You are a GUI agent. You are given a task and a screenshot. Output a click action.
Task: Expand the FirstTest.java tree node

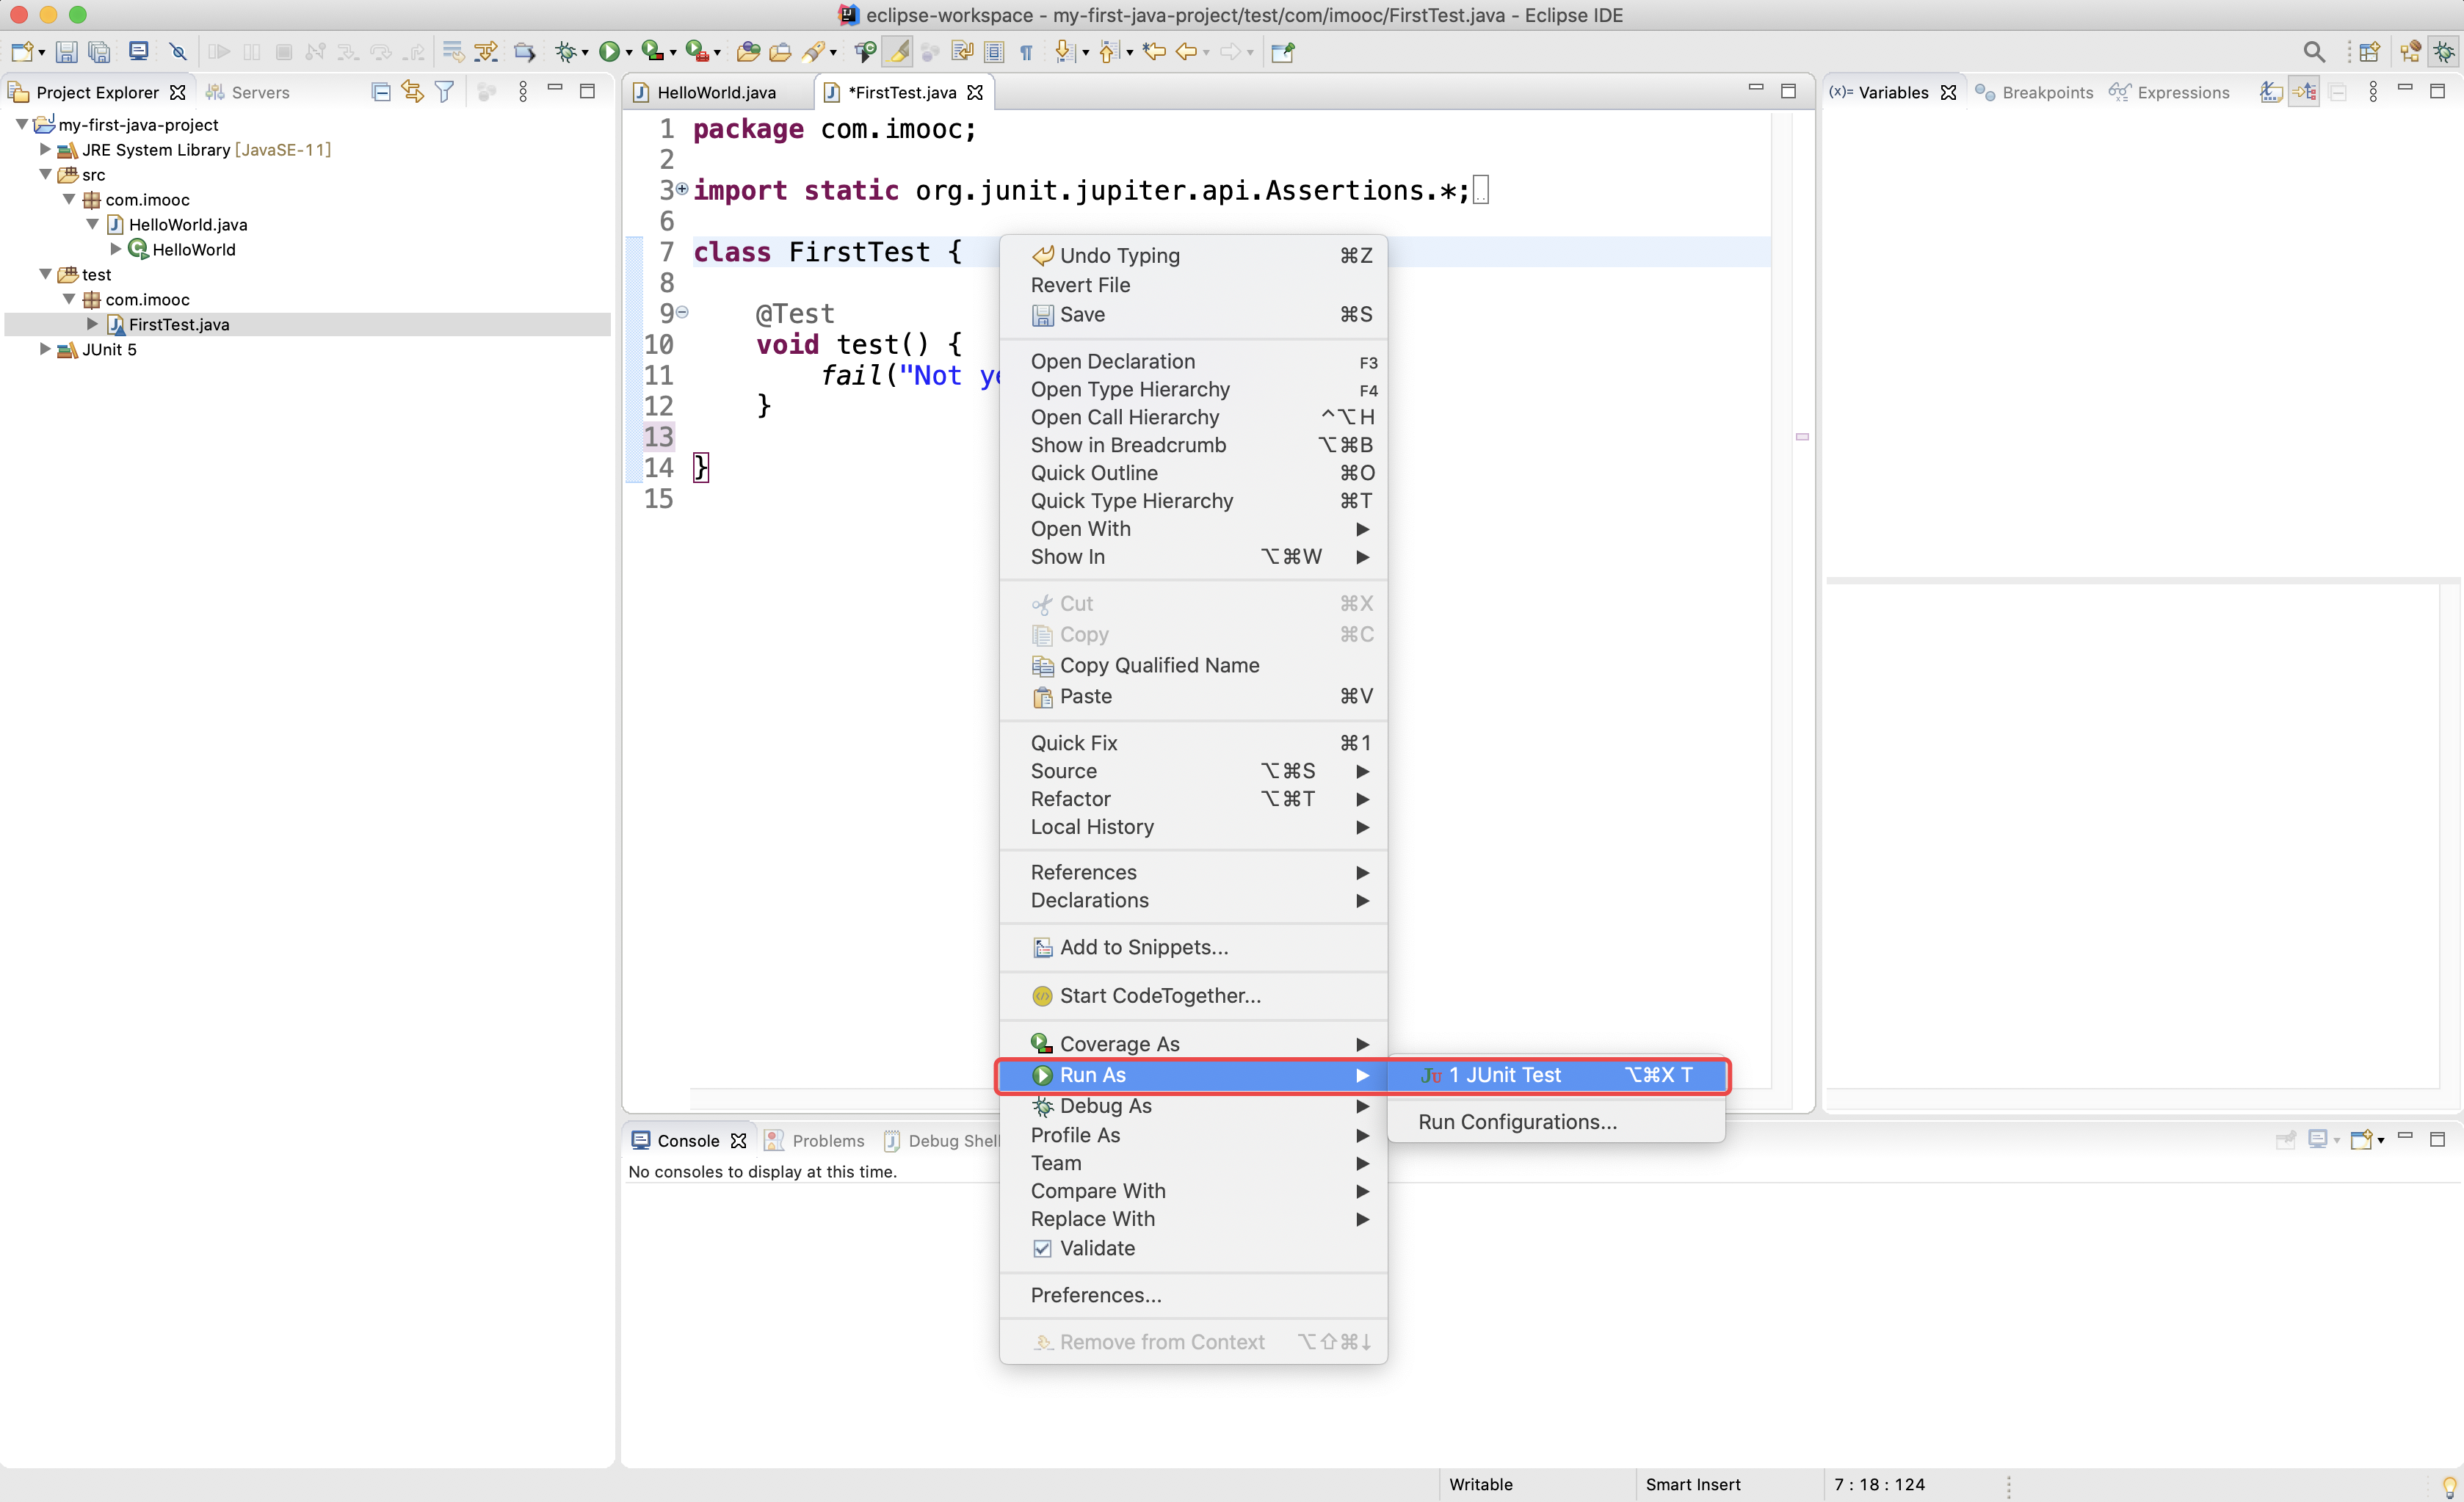[92, 324]
